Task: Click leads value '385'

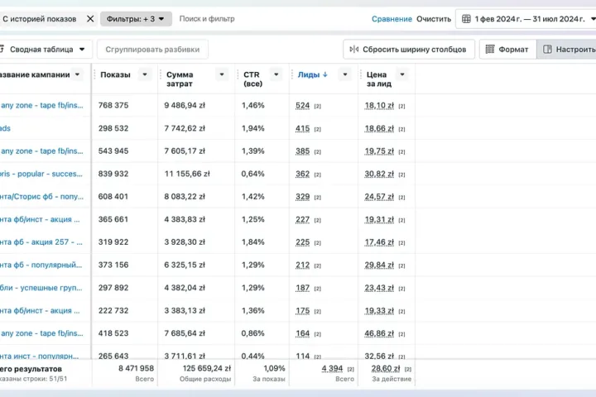Action: 303,151
